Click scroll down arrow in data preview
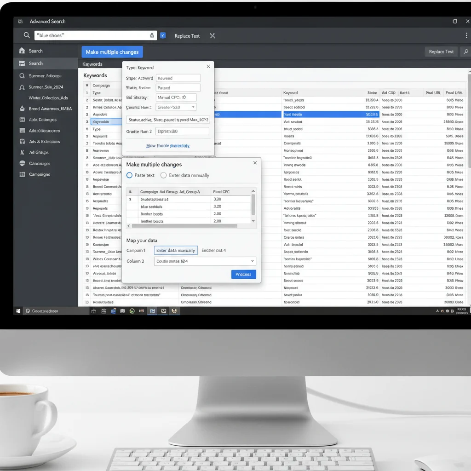Viewport: 471px width, 471px height. pos(253,221)
